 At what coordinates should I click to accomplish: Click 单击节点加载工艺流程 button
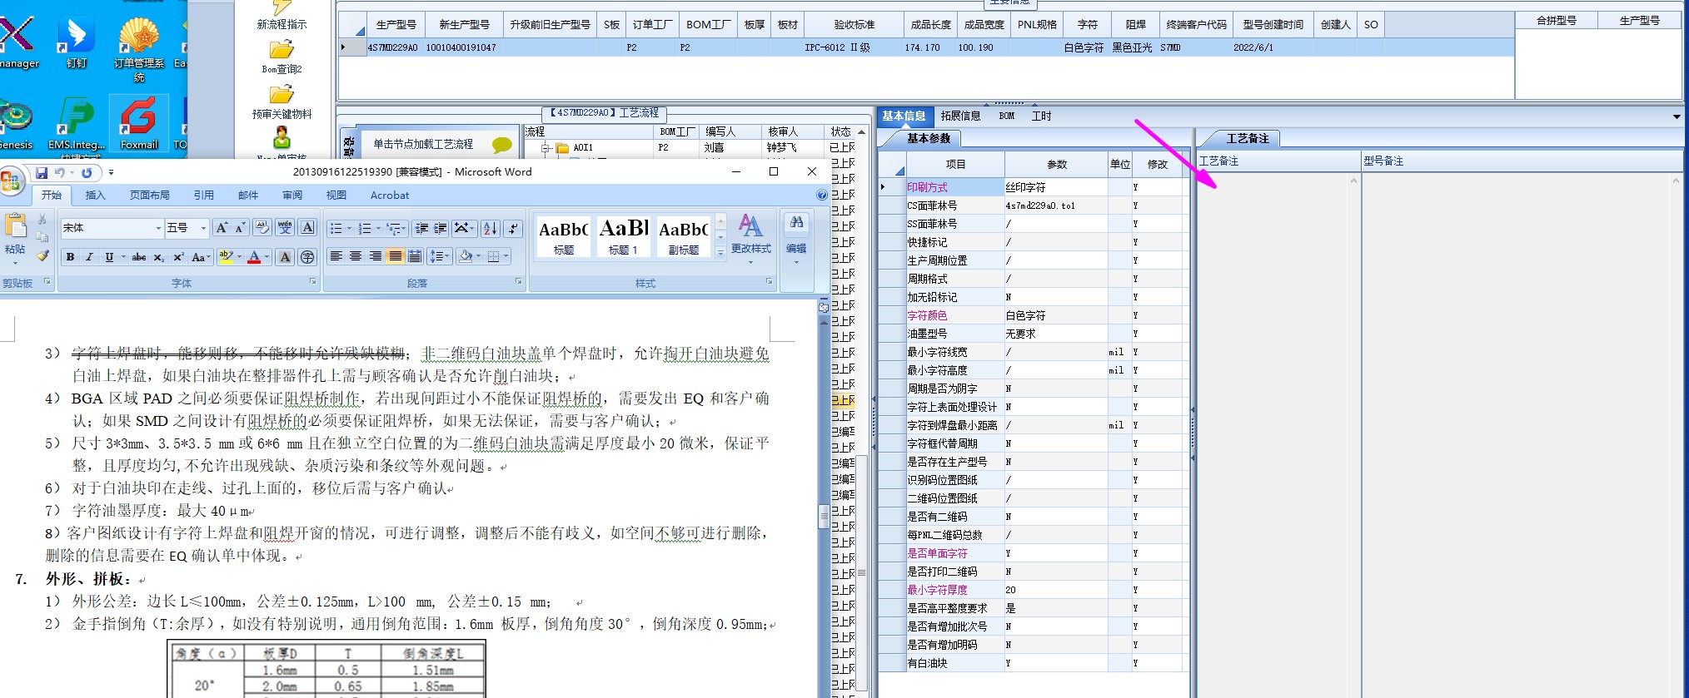tap(441, 145)
